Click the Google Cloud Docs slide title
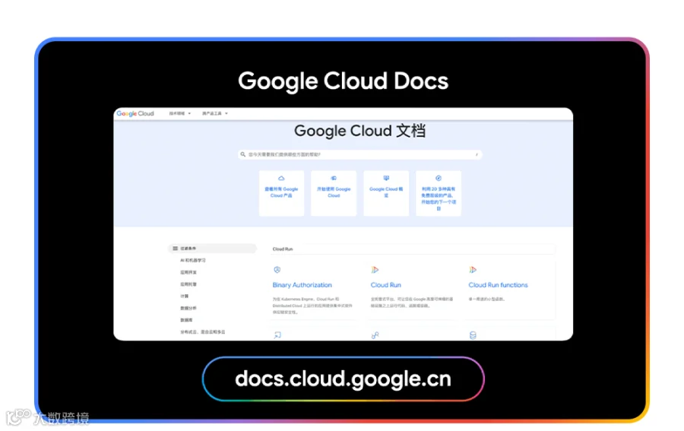 click(344, 81)
